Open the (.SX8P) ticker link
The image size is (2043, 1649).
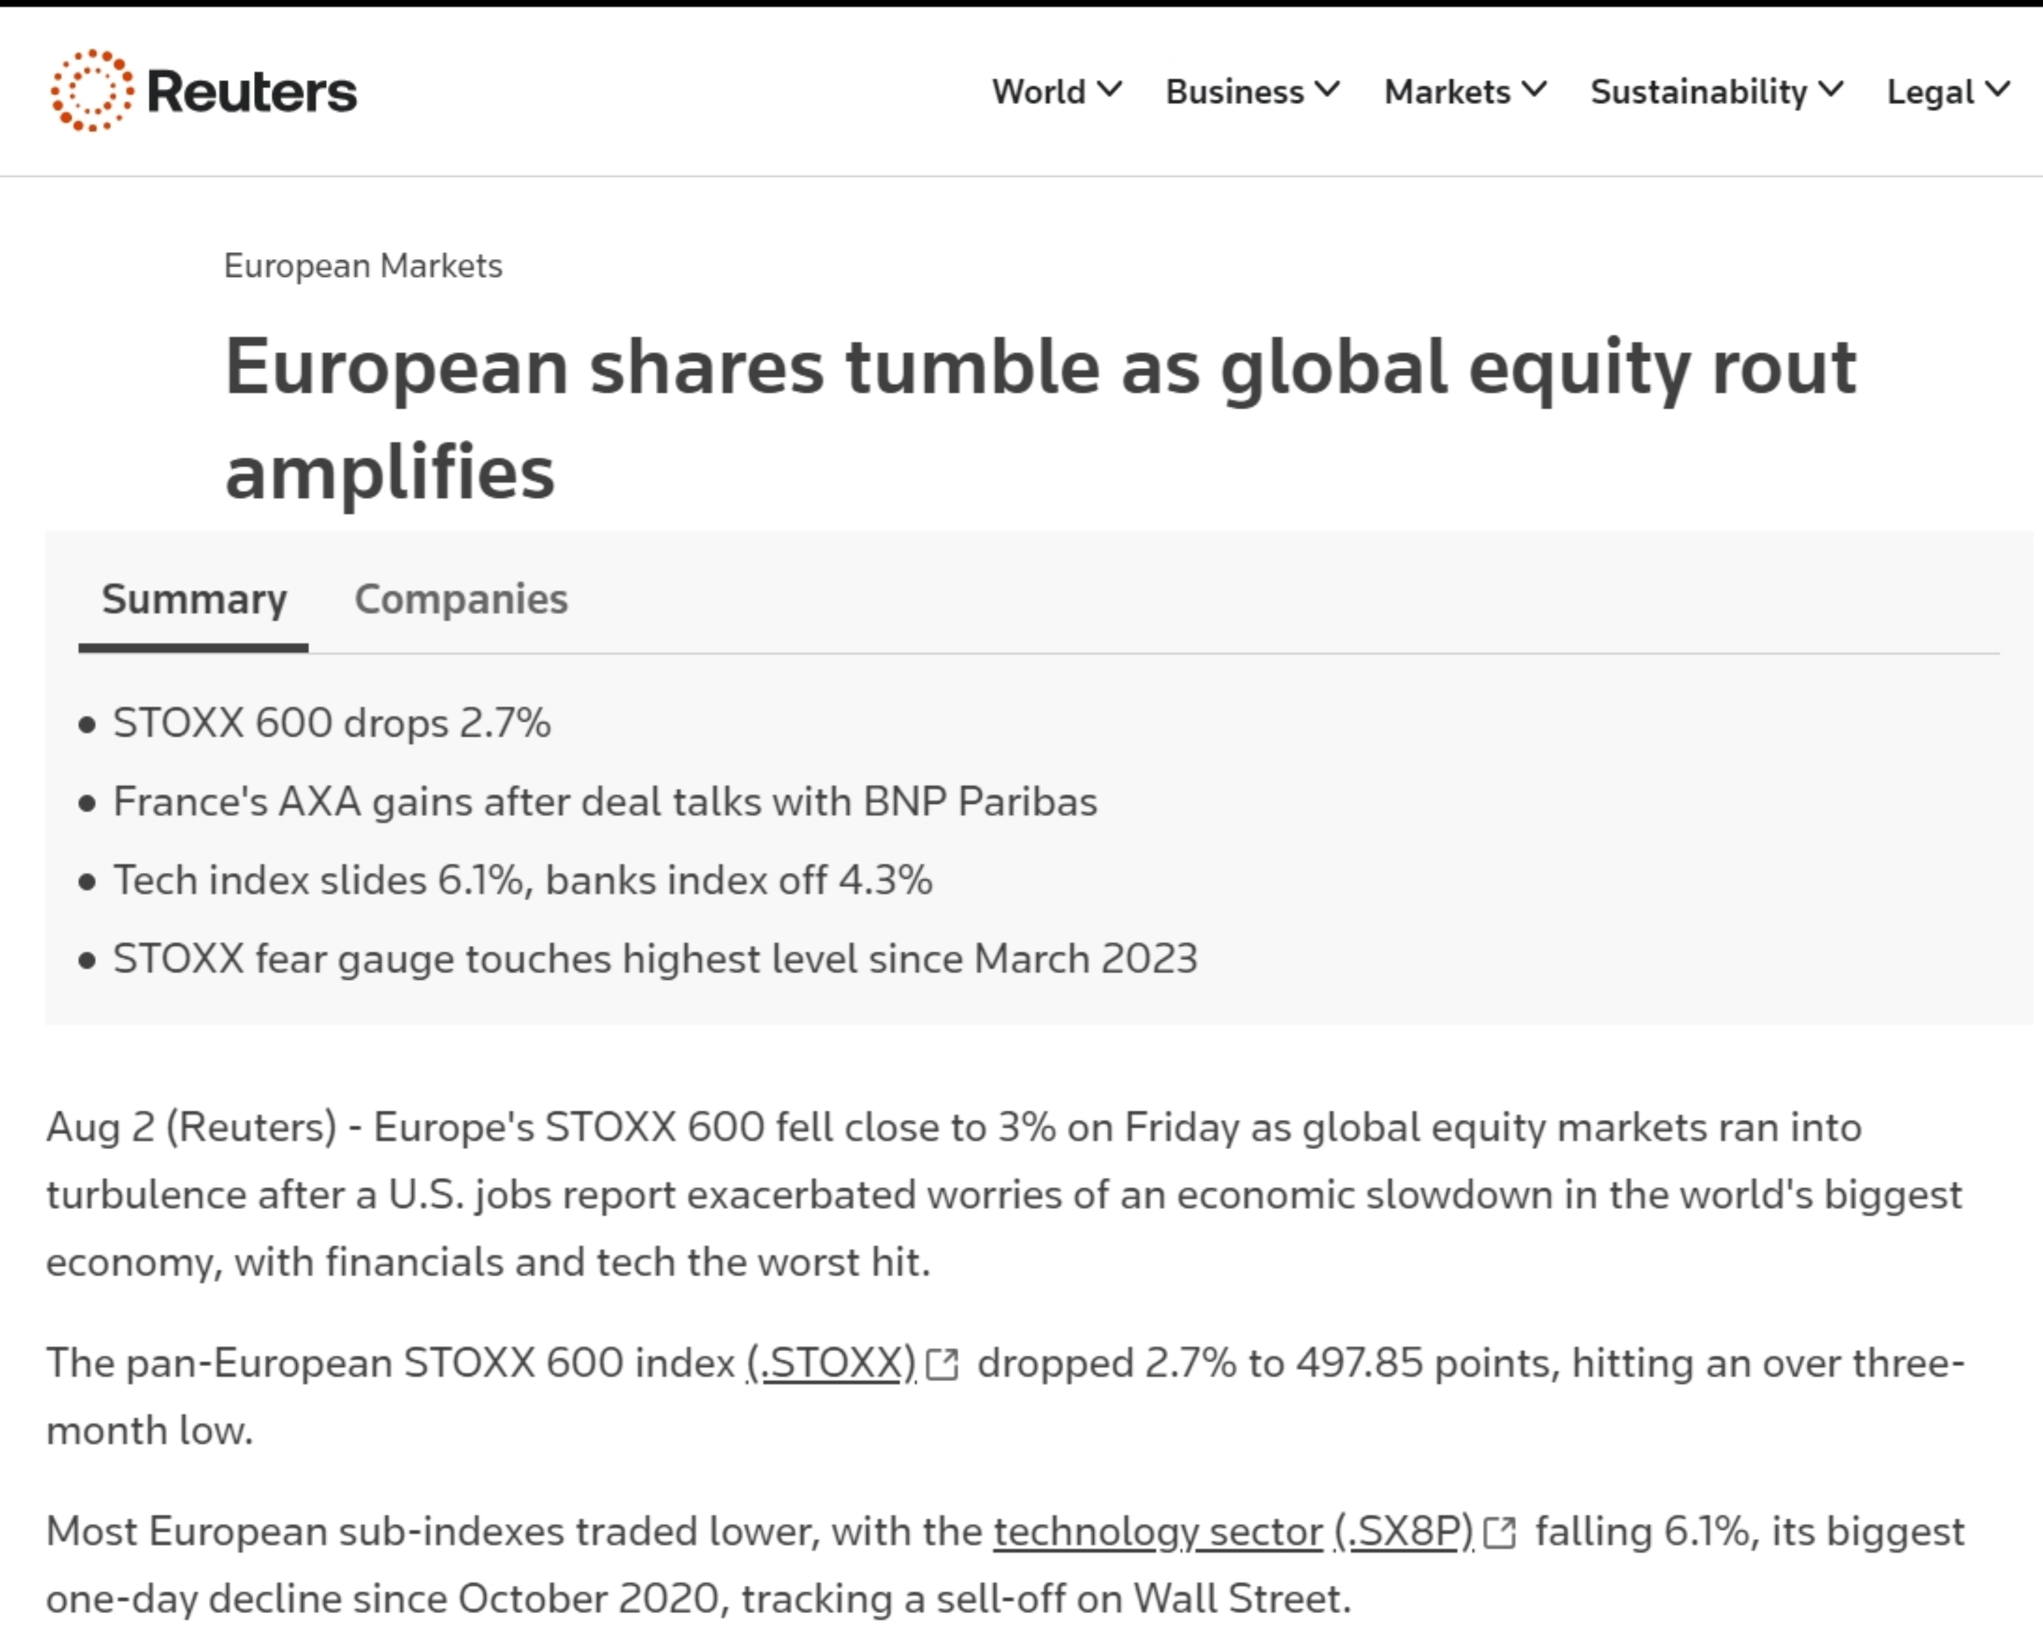point(1404,1531)
